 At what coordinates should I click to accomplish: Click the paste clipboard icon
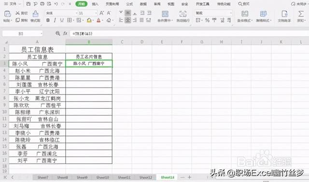(8, 14)
